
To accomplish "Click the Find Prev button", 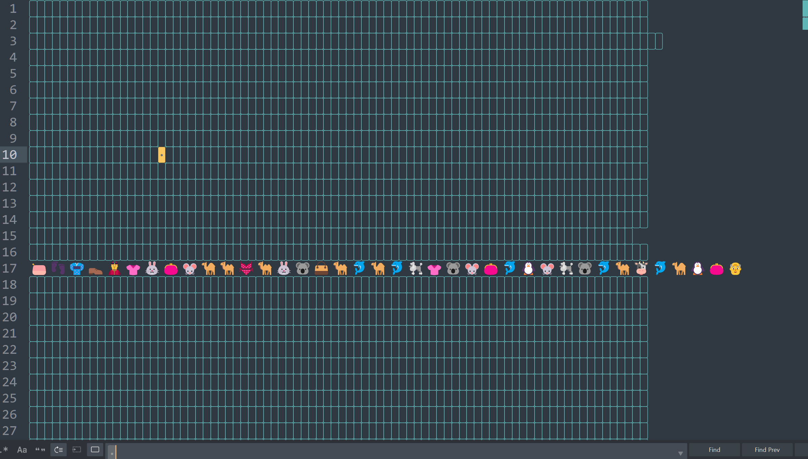I will [x=767, y=450].
